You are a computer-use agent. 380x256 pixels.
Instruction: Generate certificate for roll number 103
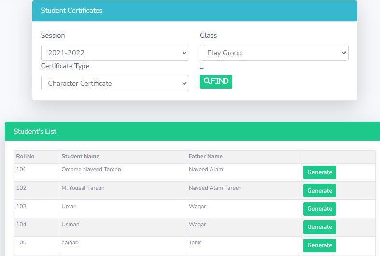[319, 209]
